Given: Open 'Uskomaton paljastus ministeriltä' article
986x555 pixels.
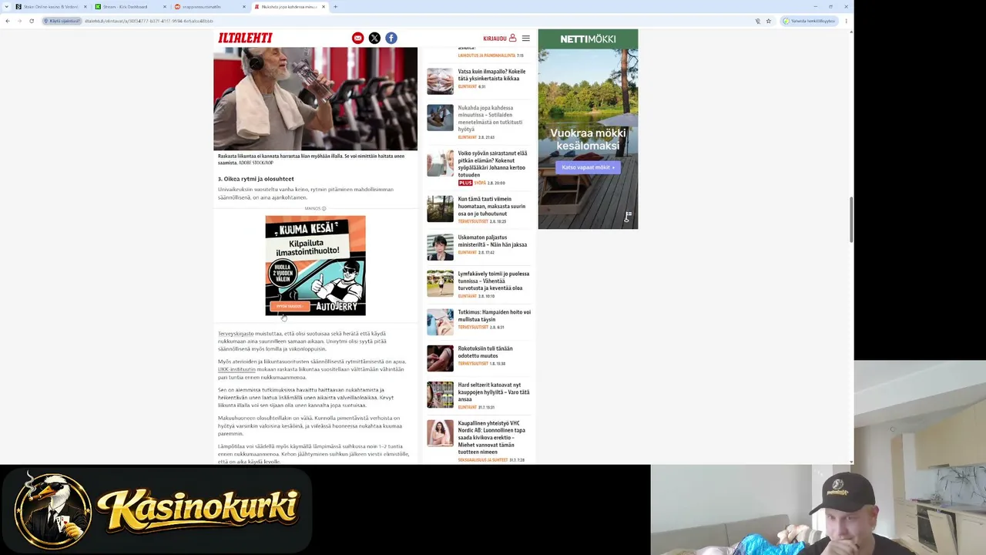Looking at the screenshot, I should click(x=492, y=241).
